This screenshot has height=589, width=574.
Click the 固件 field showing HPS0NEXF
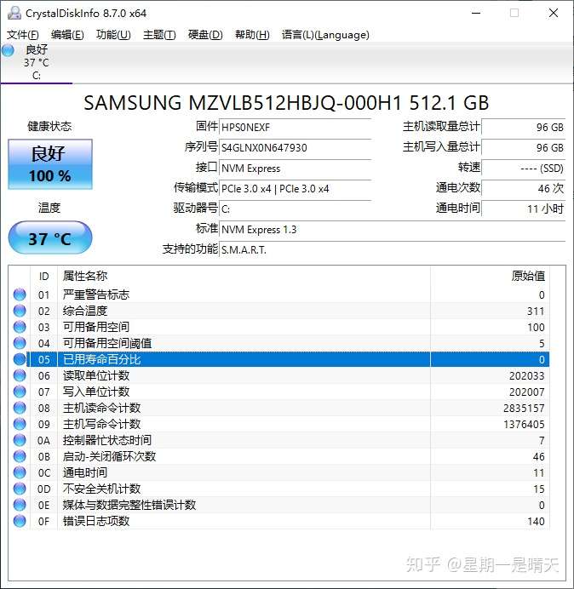point(295,127)
